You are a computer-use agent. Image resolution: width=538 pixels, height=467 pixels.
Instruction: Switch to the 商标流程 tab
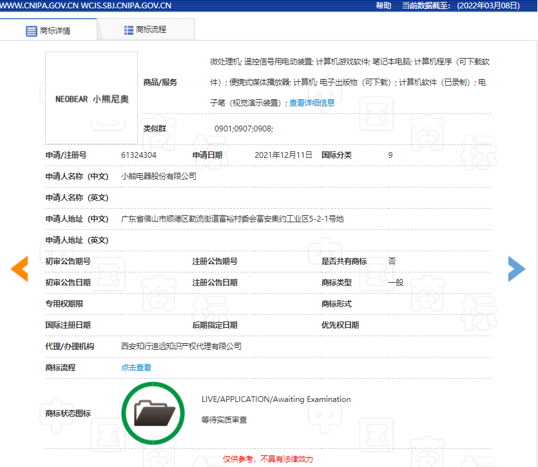click(146, 30)
